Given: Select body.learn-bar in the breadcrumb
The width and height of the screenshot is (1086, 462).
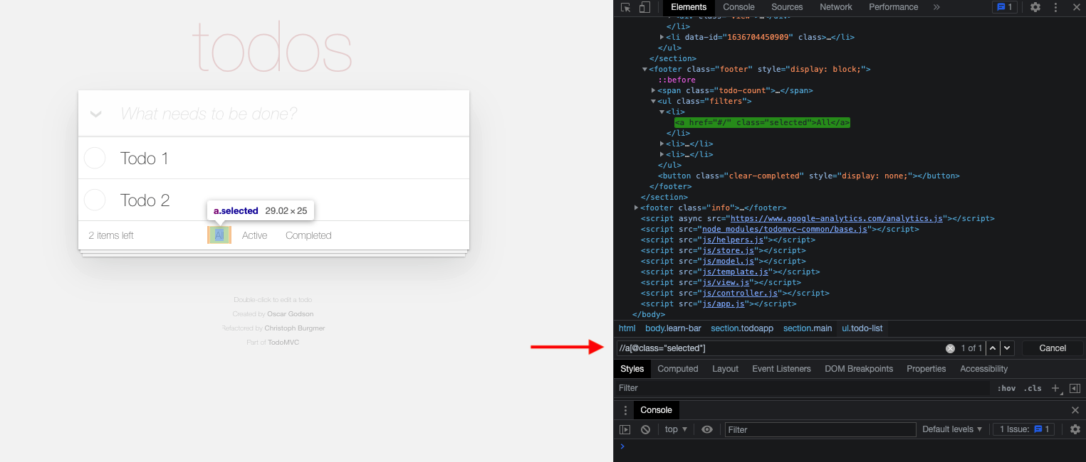Looking at the screenshot, I should point(673,328).
